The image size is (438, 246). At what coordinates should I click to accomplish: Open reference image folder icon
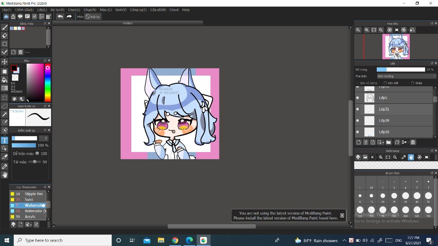[365, 157]
